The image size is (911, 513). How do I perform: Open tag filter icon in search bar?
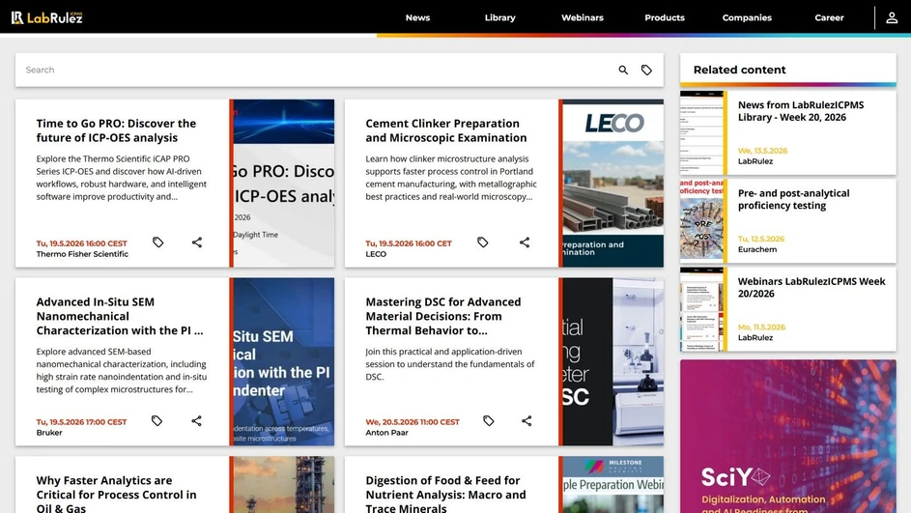pos(646,70)
